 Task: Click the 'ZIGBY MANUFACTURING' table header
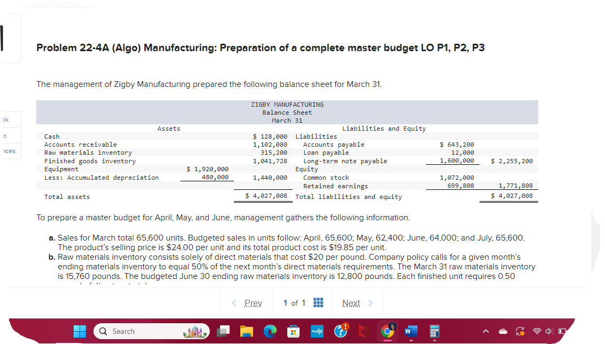[287, 105]
